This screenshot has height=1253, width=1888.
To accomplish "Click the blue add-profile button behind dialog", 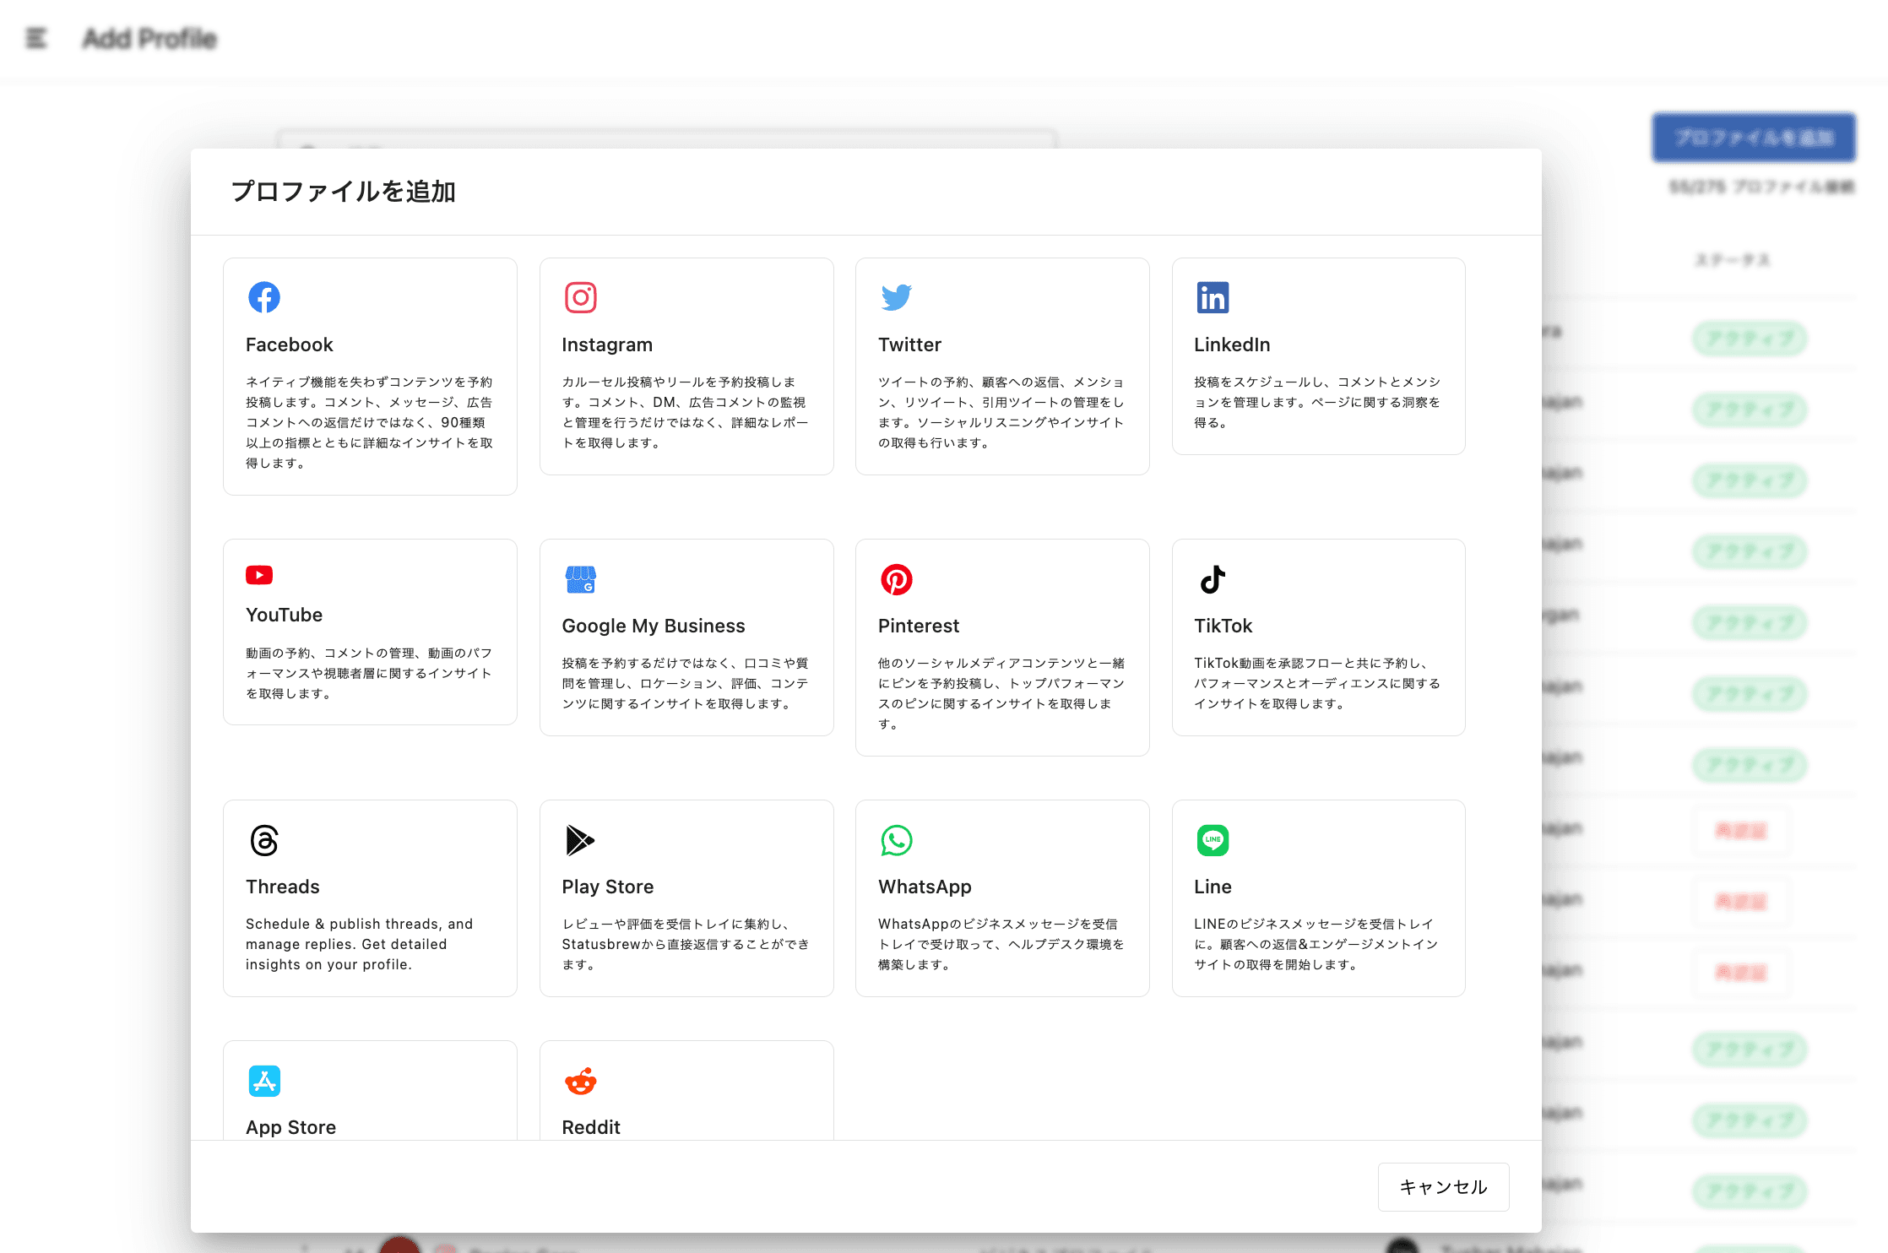I will coord(1754,137).
